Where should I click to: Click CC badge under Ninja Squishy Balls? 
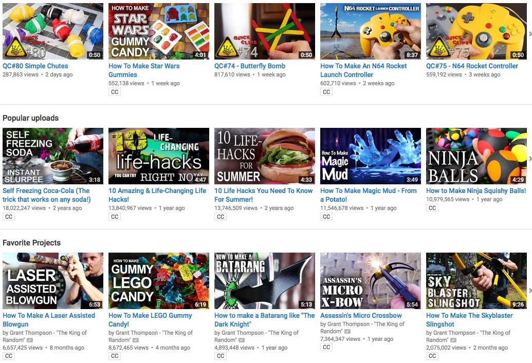point(432,208)
